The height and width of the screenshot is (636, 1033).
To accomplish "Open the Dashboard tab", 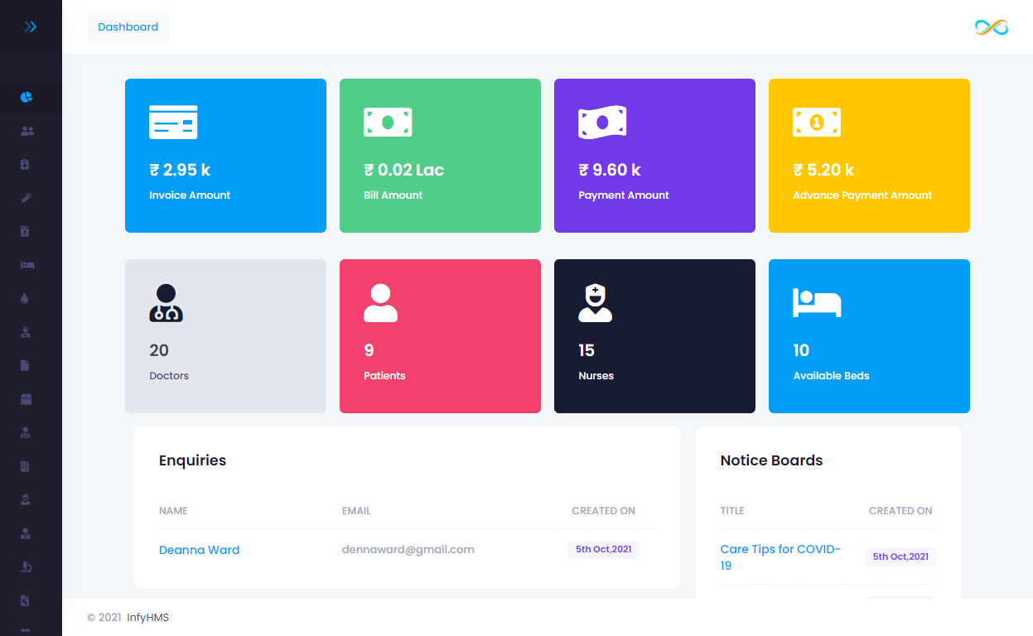I will coord(128,26).
